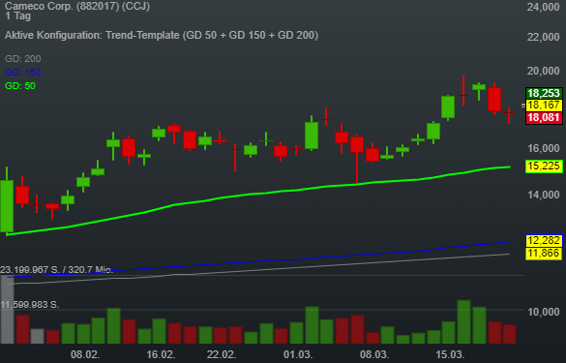Image resolution: width=566 pixels, height=363 pixels.
Task: Click the green 'GD: 50' legend entry
Action: click(x=20, y=86)
